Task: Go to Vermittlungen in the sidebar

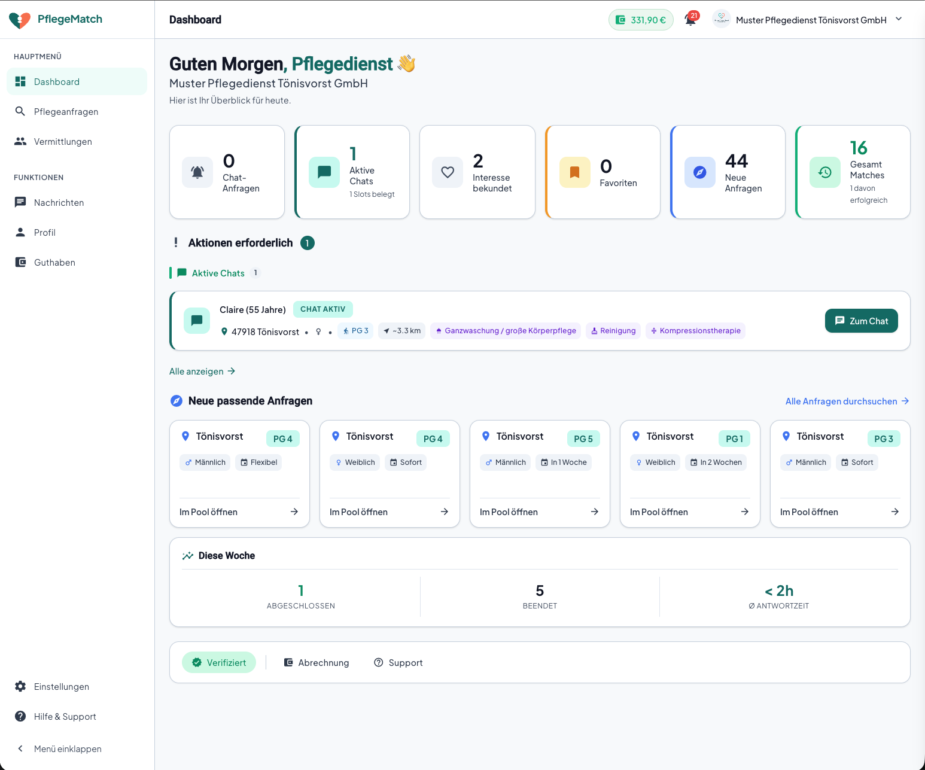Action: coord(63,142)
